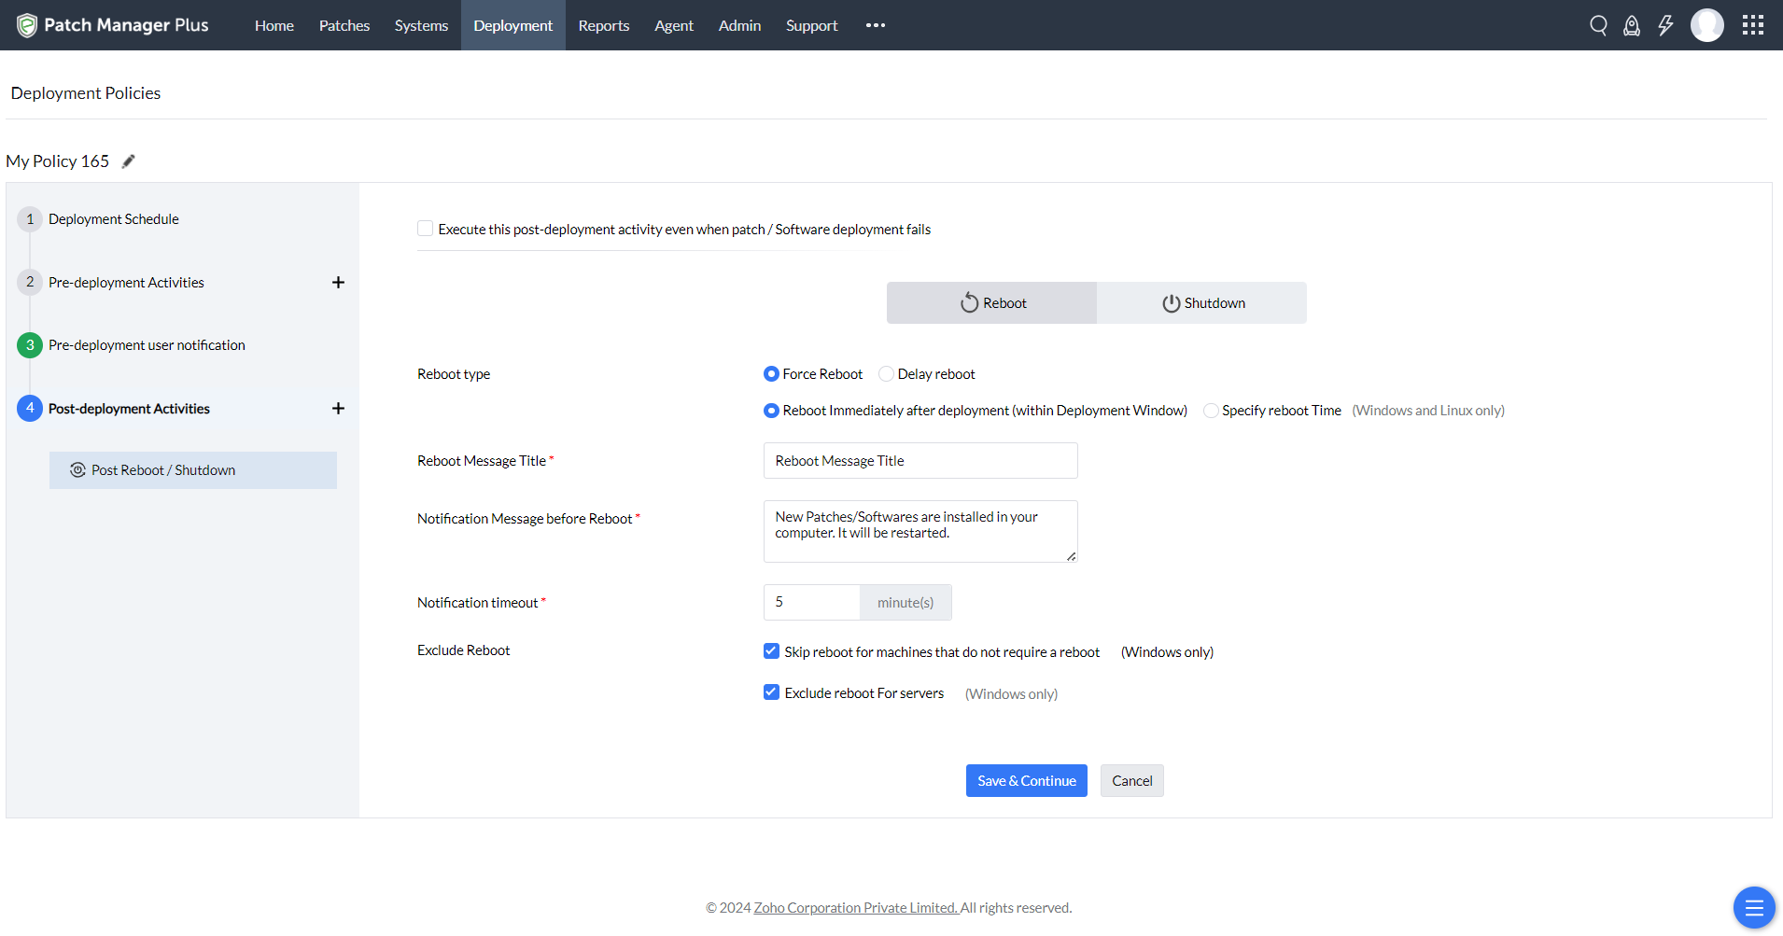Select the Delay reboot radio option
1783x936 pixels.
[x=886, y=374]
